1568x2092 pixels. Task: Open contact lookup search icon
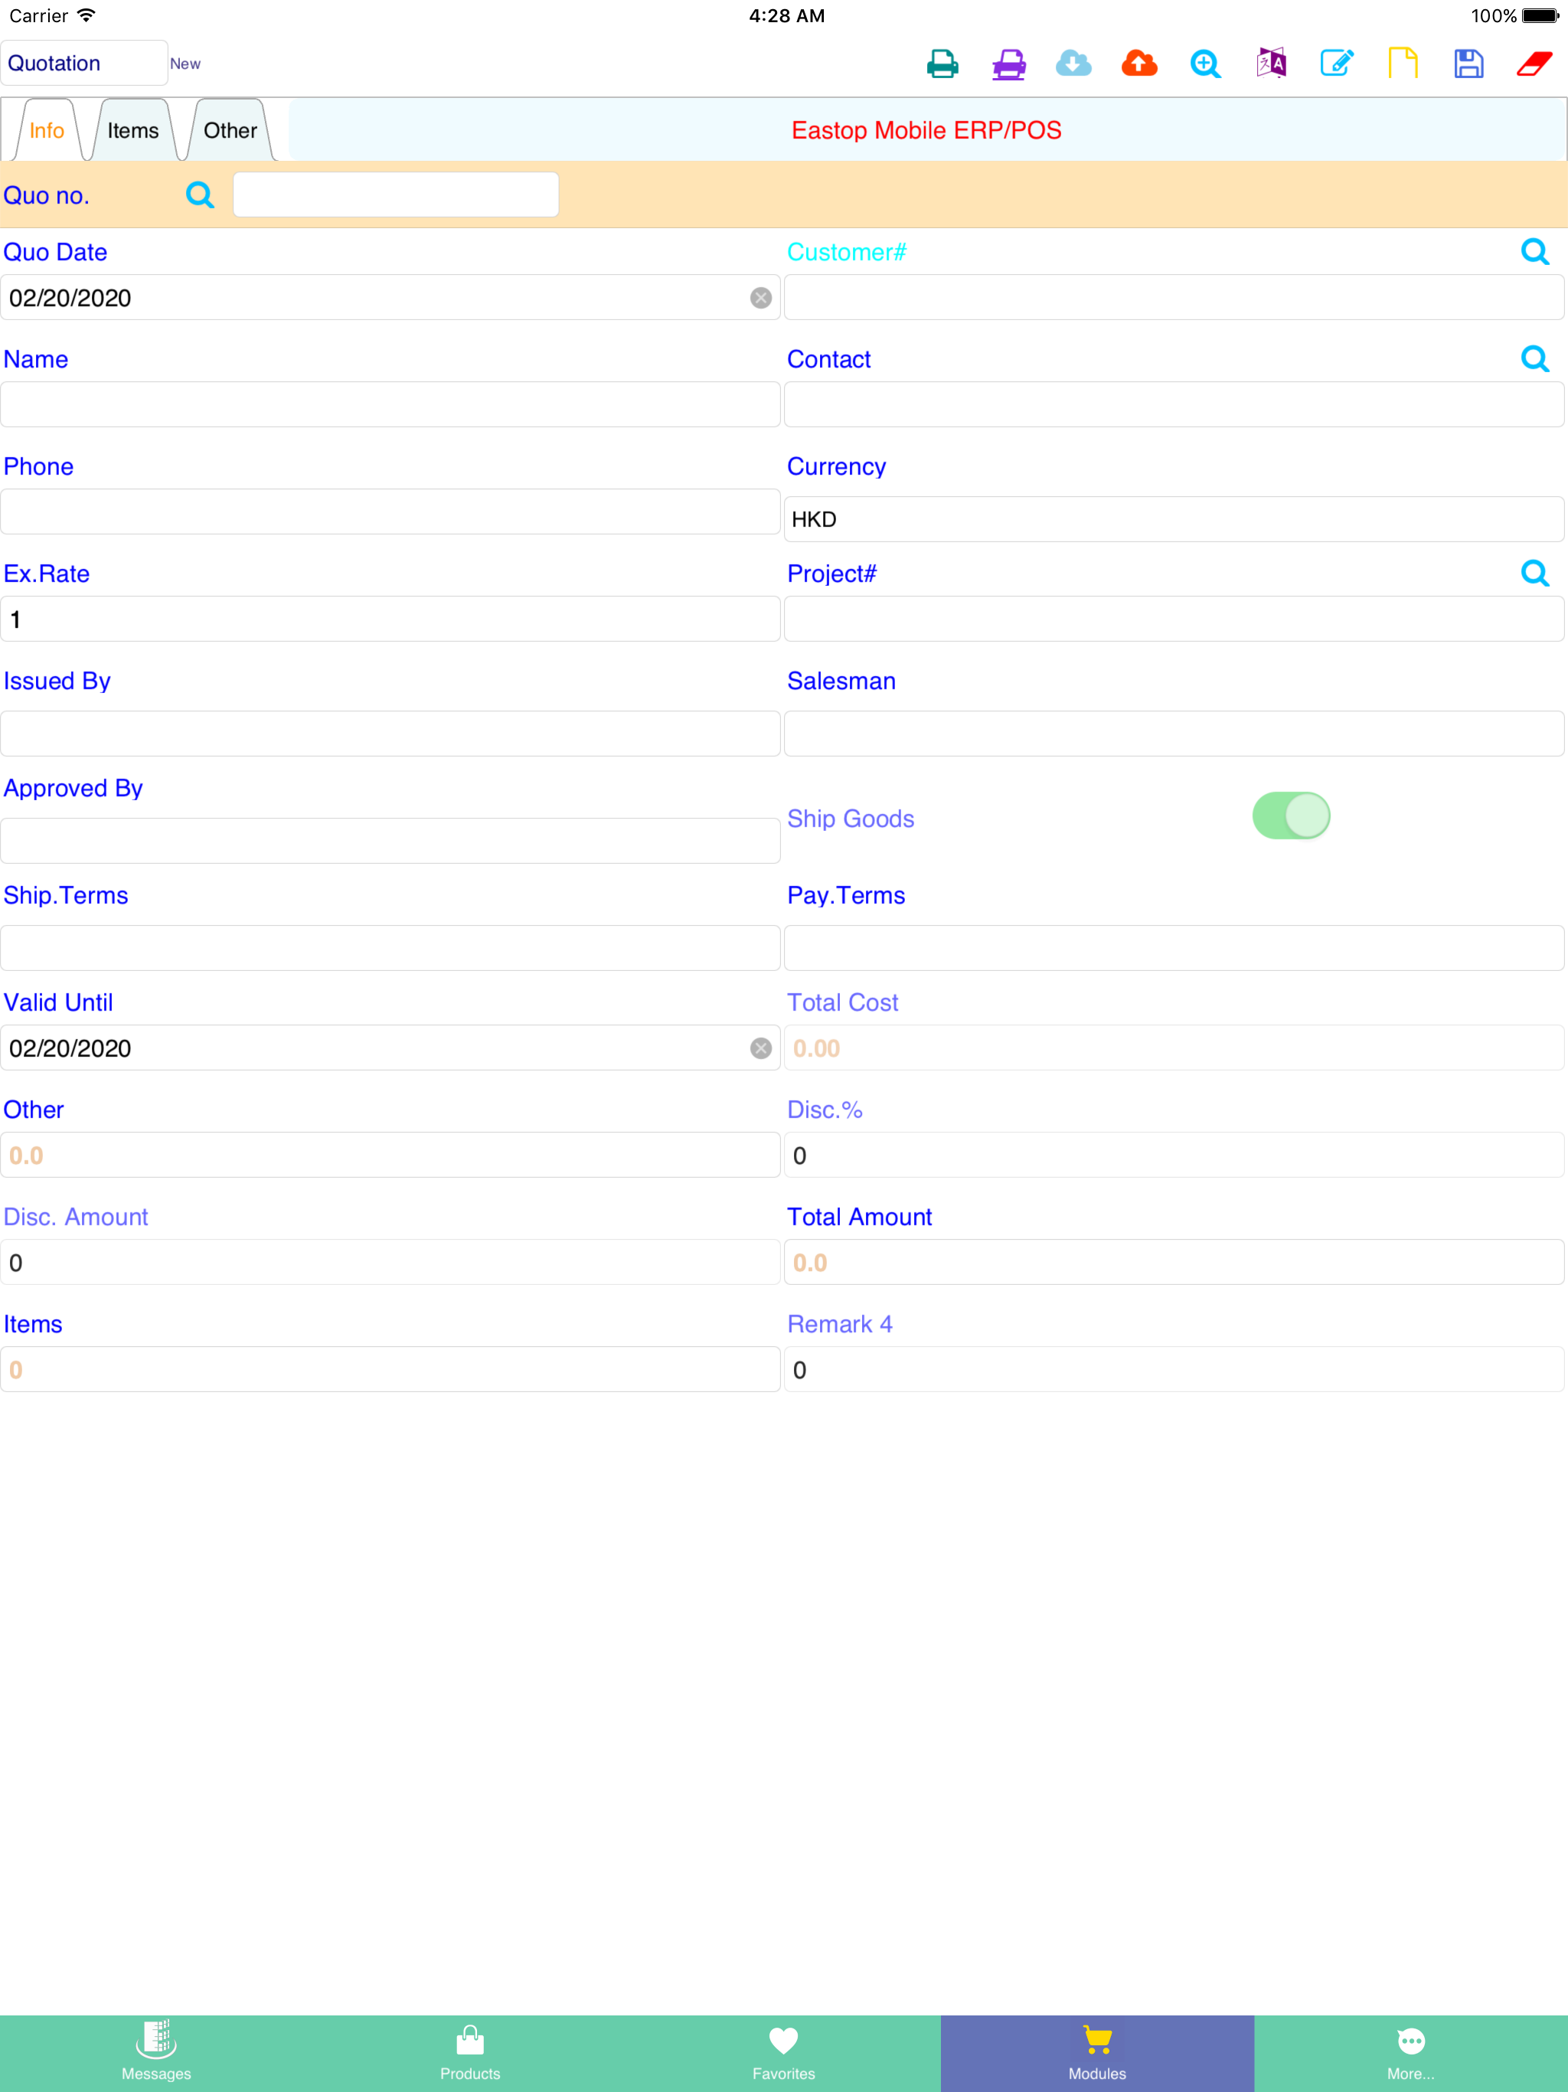pos(1534,358)
